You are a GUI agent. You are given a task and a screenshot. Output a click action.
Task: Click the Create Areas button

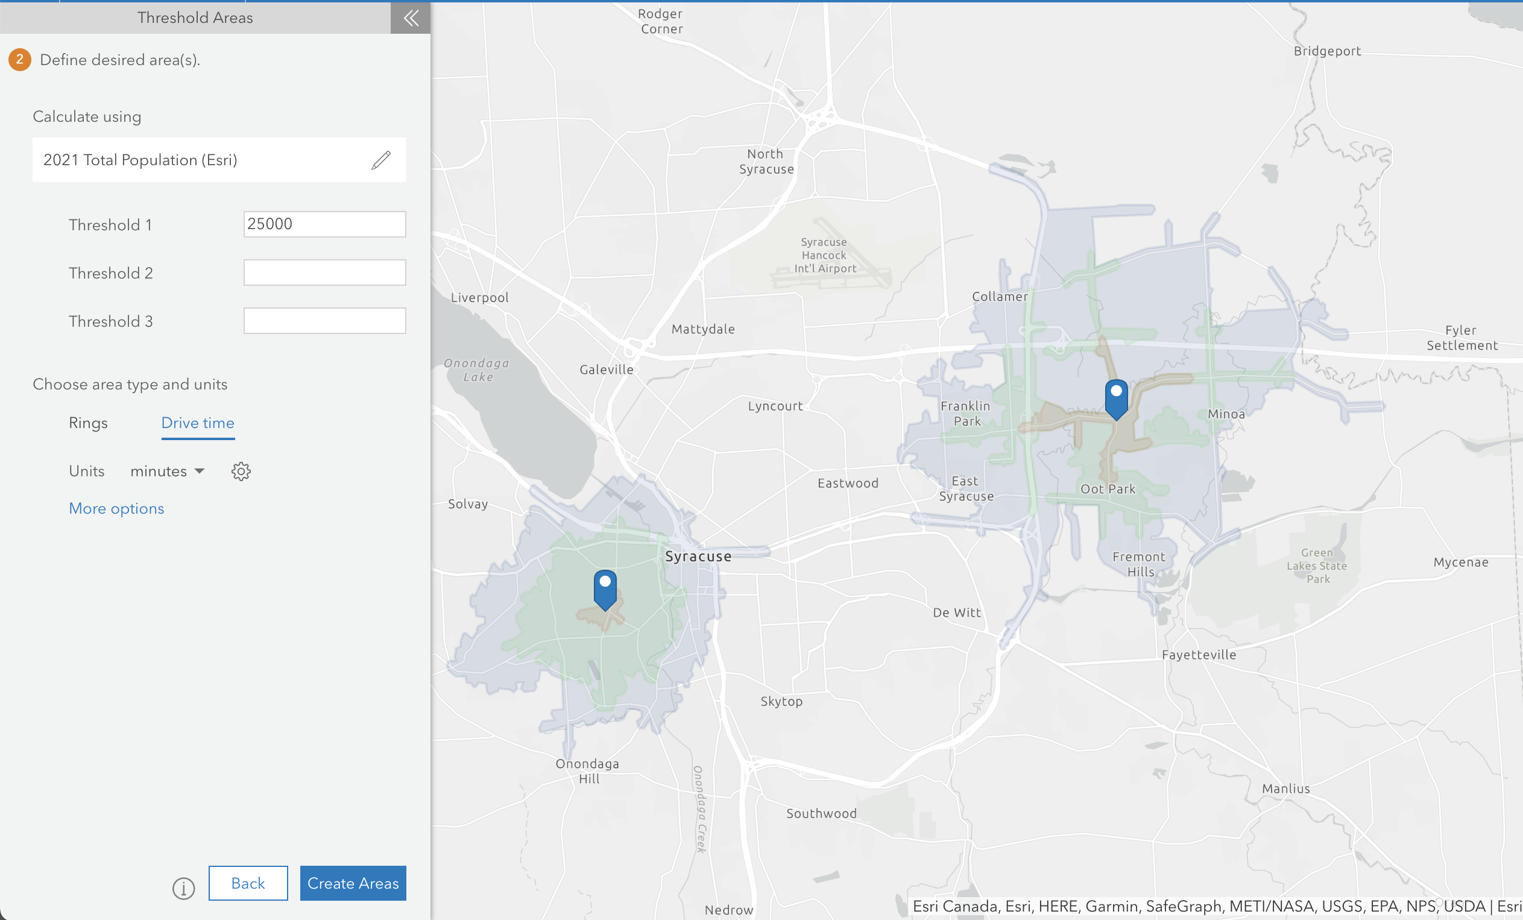click(353, 883)
